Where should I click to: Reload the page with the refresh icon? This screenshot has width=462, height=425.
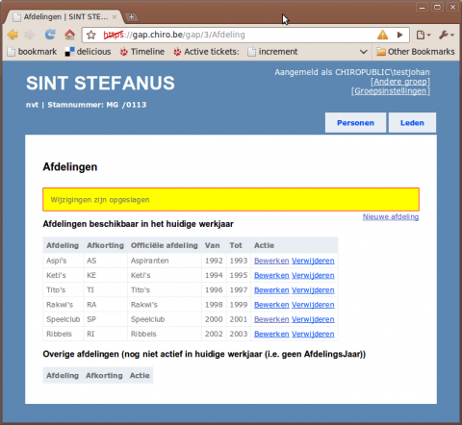pyautogui.click(x=50, y=35)
